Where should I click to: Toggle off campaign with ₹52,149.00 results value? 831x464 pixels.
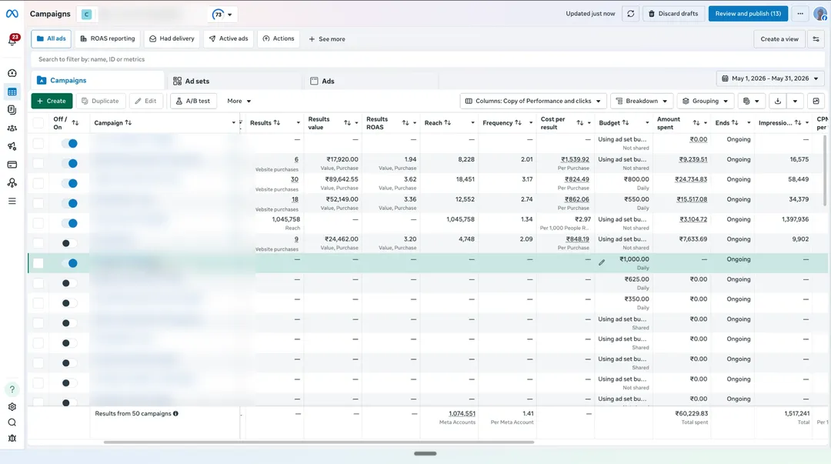click(x=69, y=203)
